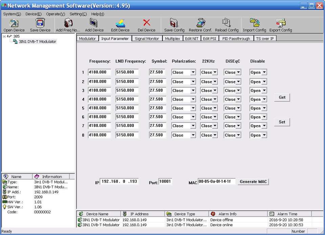Click the Save Device toolbar icon
Screen dimensions: 325x235
tap(40, 23)
